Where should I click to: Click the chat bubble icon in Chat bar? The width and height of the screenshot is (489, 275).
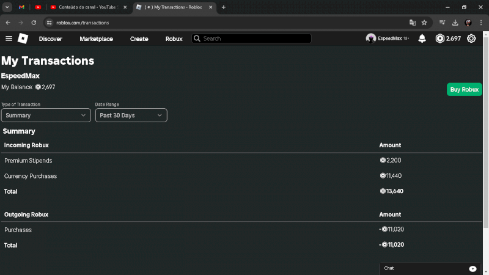click(472, 269)
